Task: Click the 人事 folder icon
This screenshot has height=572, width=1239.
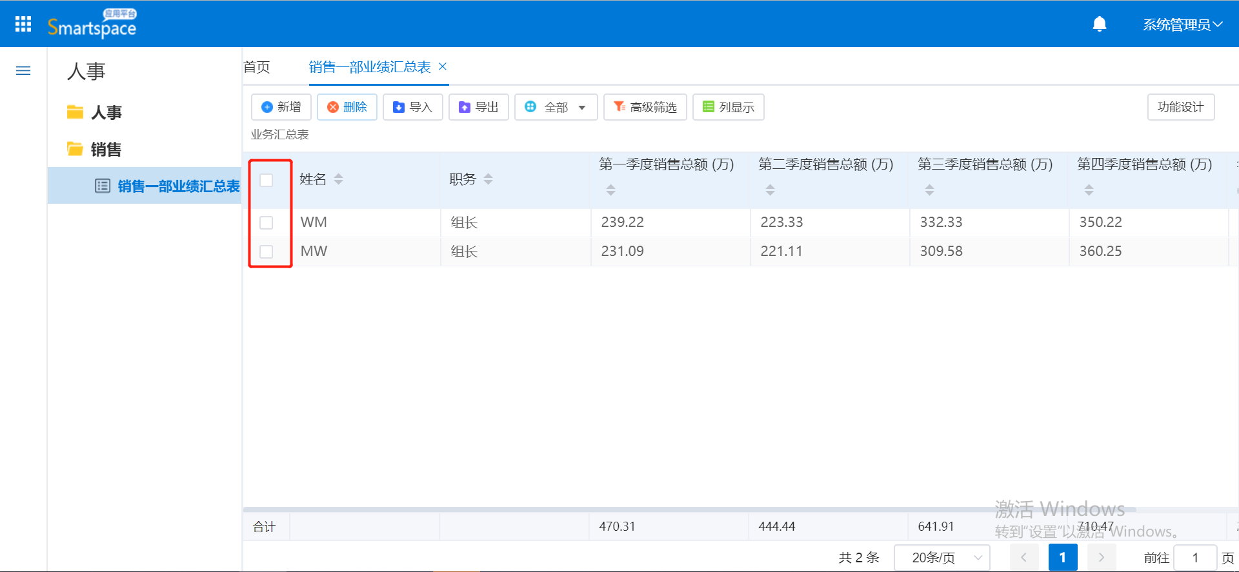Action: click(76, 112)
